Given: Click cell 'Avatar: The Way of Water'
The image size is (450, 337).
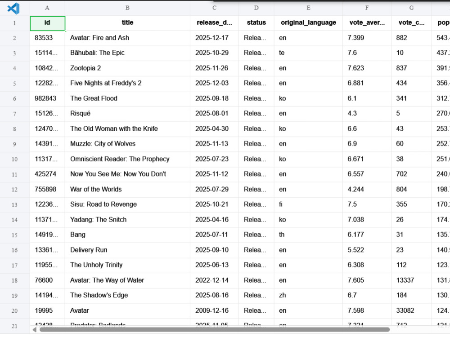Looking at the screenshot, I should pos(127,280).
